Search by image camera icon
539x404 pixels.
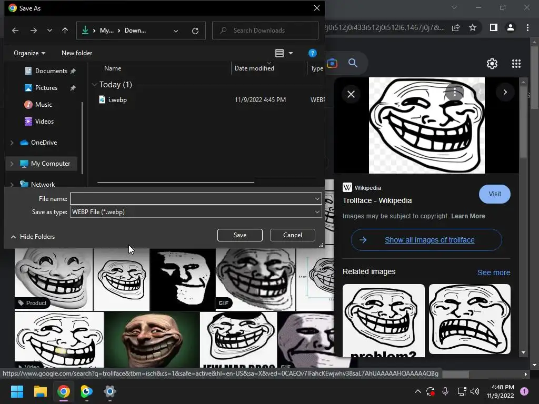[332, 63]
